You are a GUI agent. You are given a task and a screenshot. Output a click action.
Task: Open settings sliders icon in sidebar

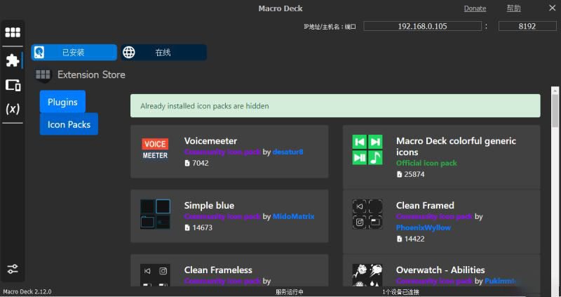point(13,269)
